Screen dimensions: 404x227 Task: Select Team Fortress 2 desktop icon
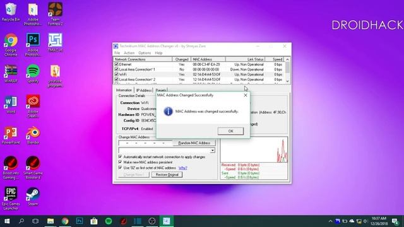click(55, 14)
